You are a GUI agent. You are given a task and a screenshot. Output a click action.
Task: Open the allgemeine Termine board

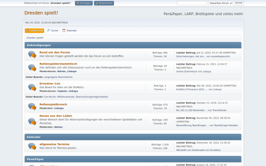click(x=55, y=144)
